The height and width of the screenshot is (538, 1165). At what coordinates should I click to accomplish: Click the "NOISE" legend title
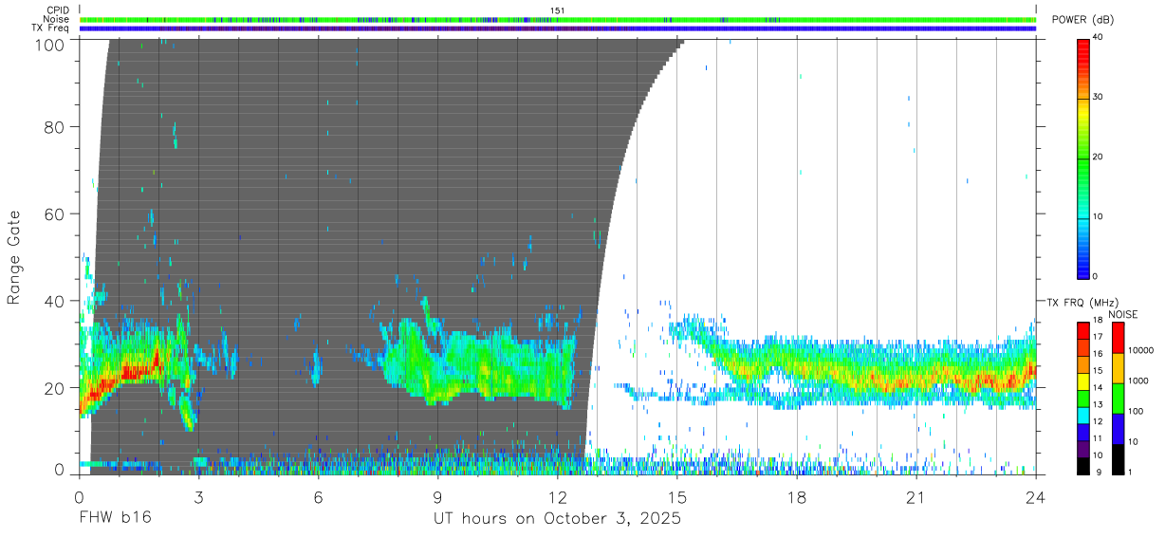tap(1122, 314)
